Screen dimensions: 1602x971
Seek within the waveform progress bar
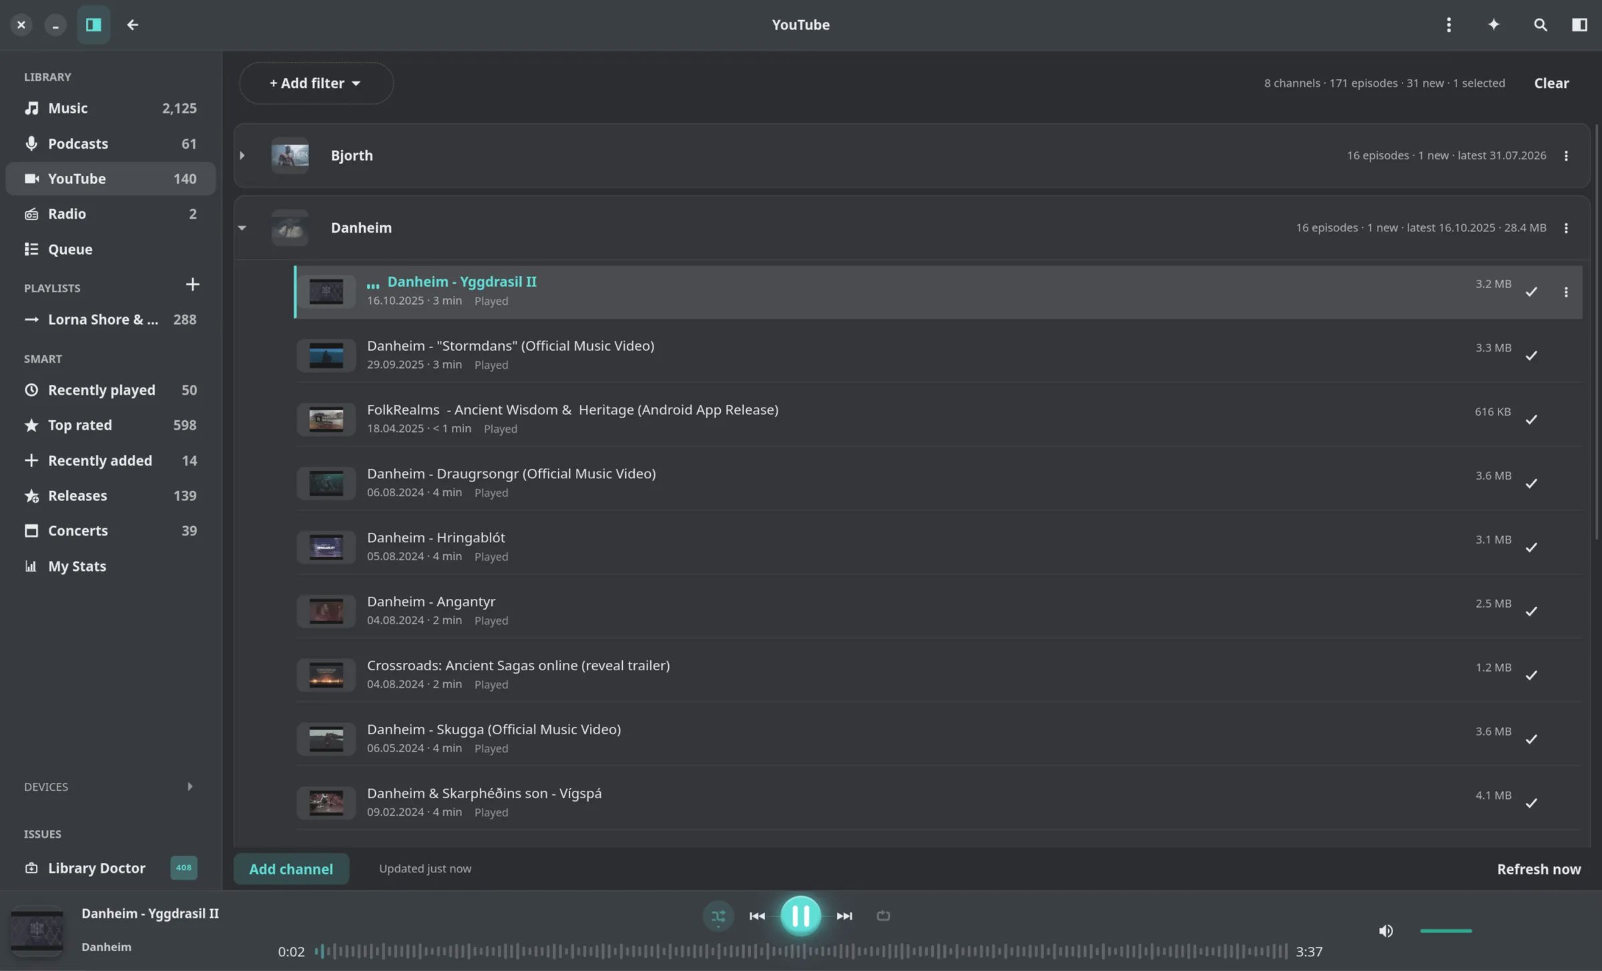[800, 952]
